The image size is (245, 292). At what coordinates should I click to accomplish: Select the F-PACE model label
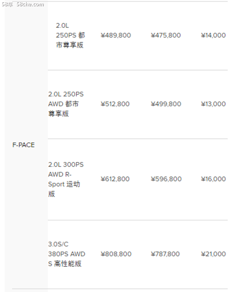(23, 145)
